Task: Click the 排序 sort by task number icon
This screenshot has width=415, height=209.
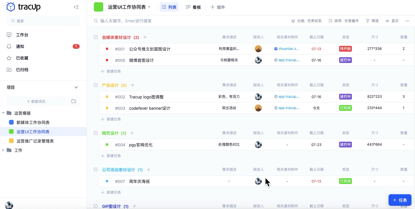Action: 330,21
